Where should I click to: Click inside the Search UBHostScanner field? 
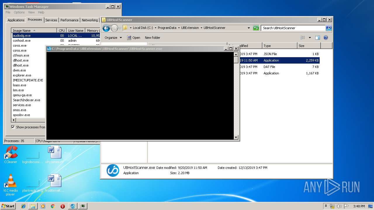coord(293,28)
